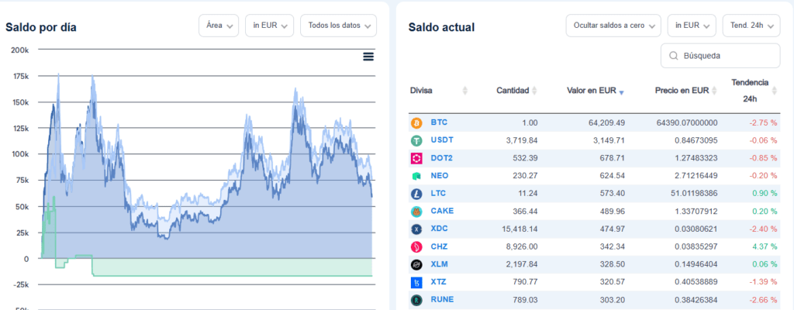Open the chart hamburger menu icon
The height and width of the screenshot is (310, 794).
[368, 57]
